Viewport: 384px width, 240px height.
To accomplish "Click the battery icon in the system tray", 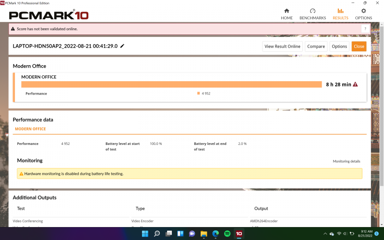I will 352,234.
